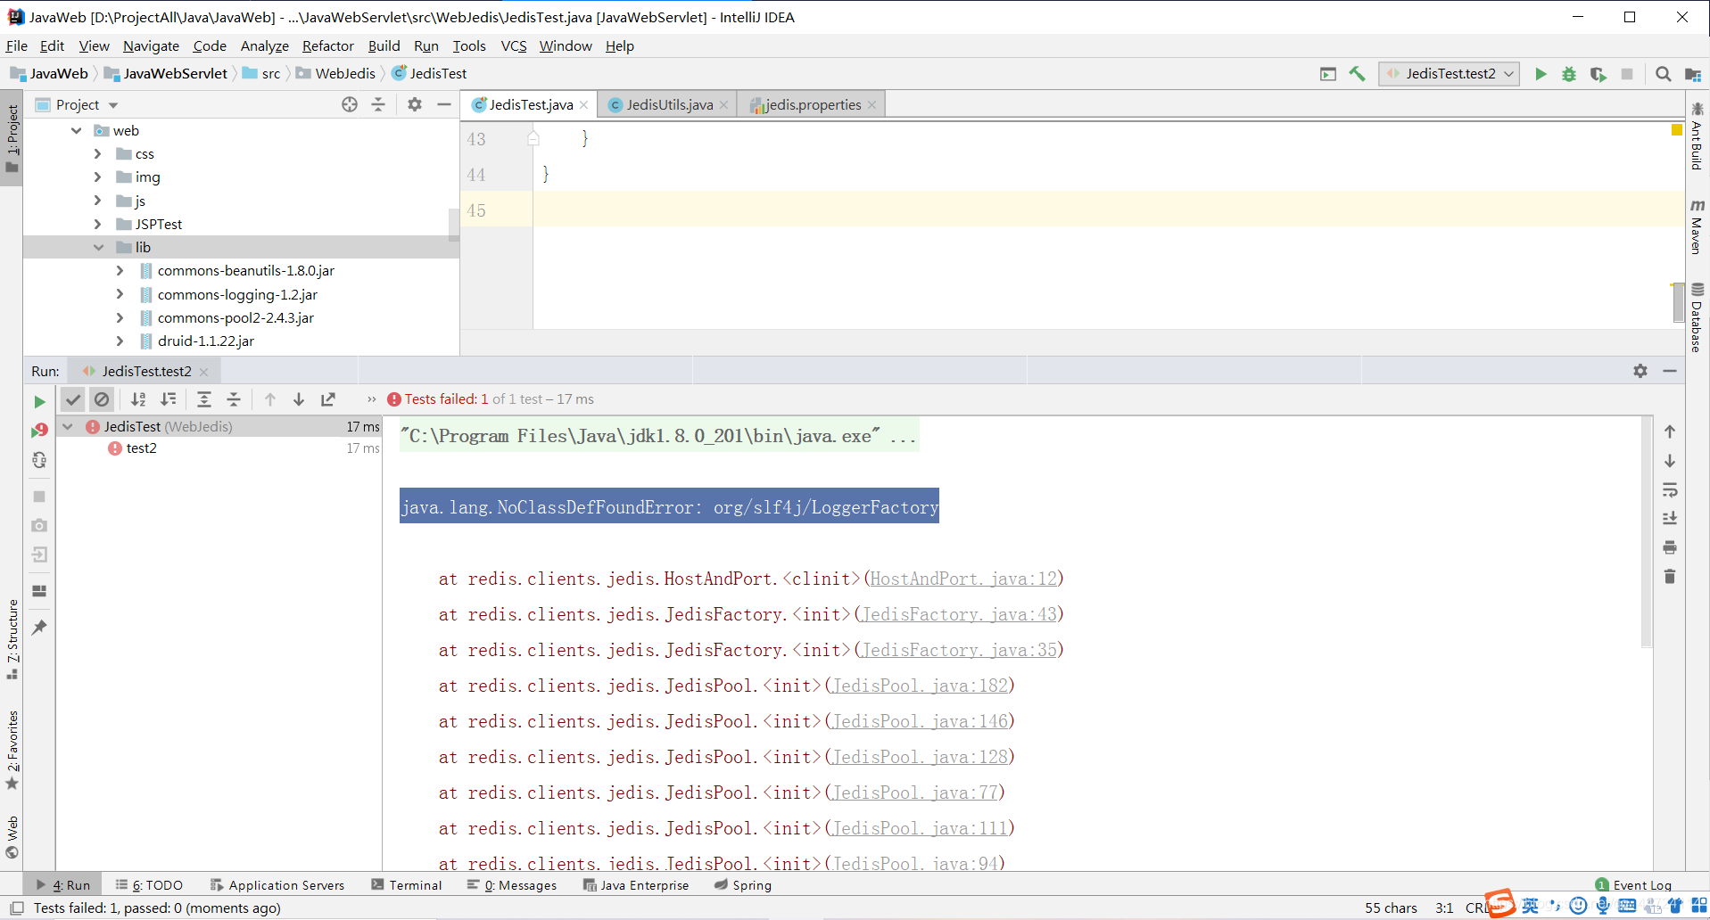Export test results icon
1710x920 pixels.
pyautogui.click(x=328, y=399)
